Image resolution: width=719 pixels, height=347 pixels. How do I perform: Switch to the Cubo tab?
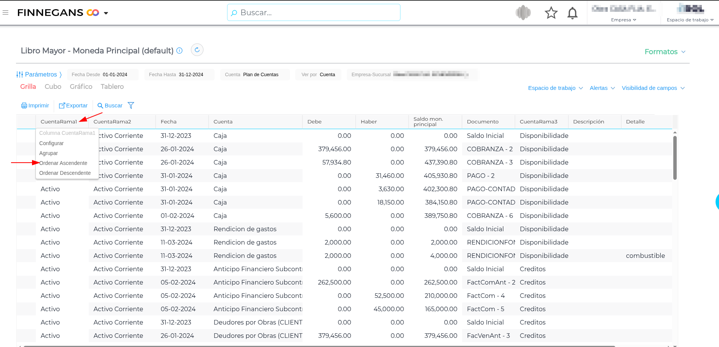pos(53,86)
